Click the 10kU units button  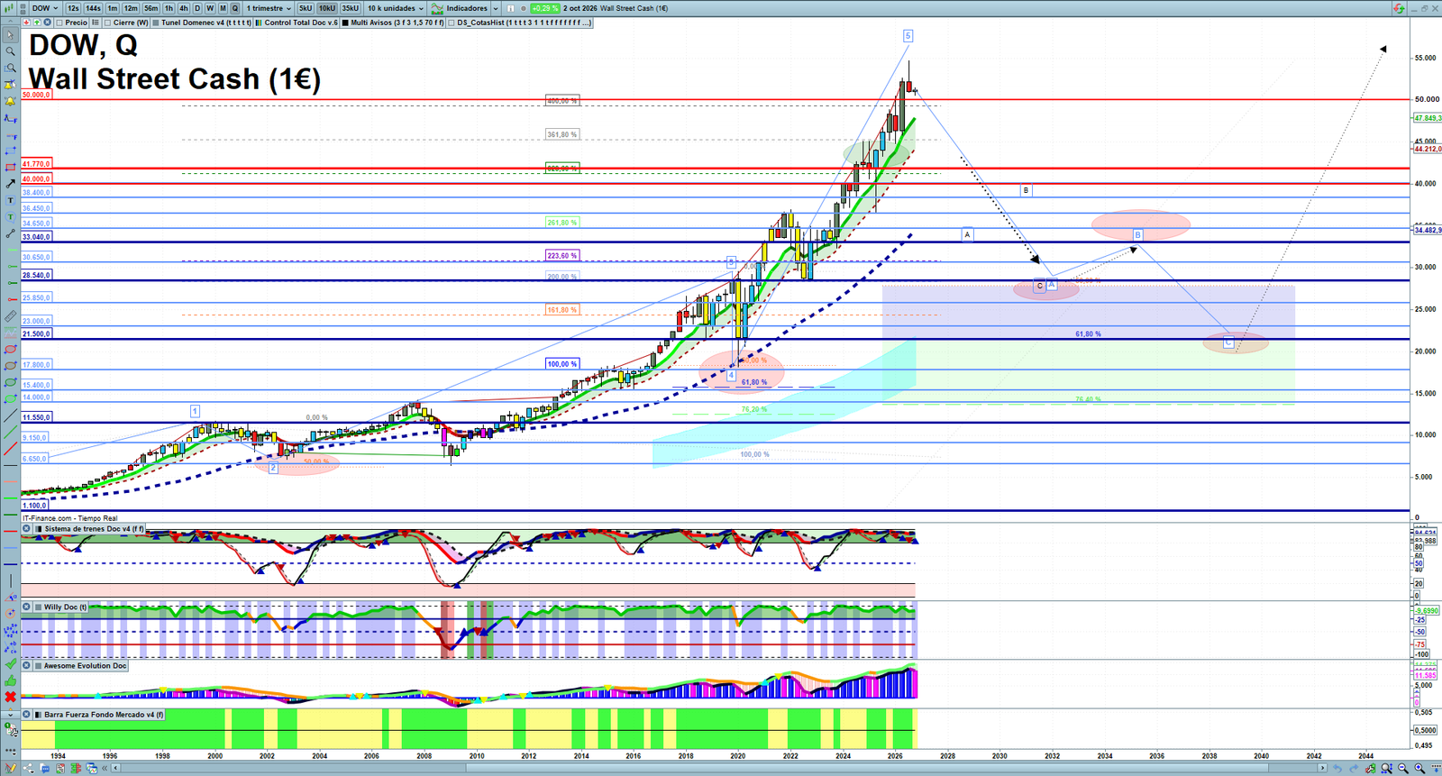(x=327, y=8)
